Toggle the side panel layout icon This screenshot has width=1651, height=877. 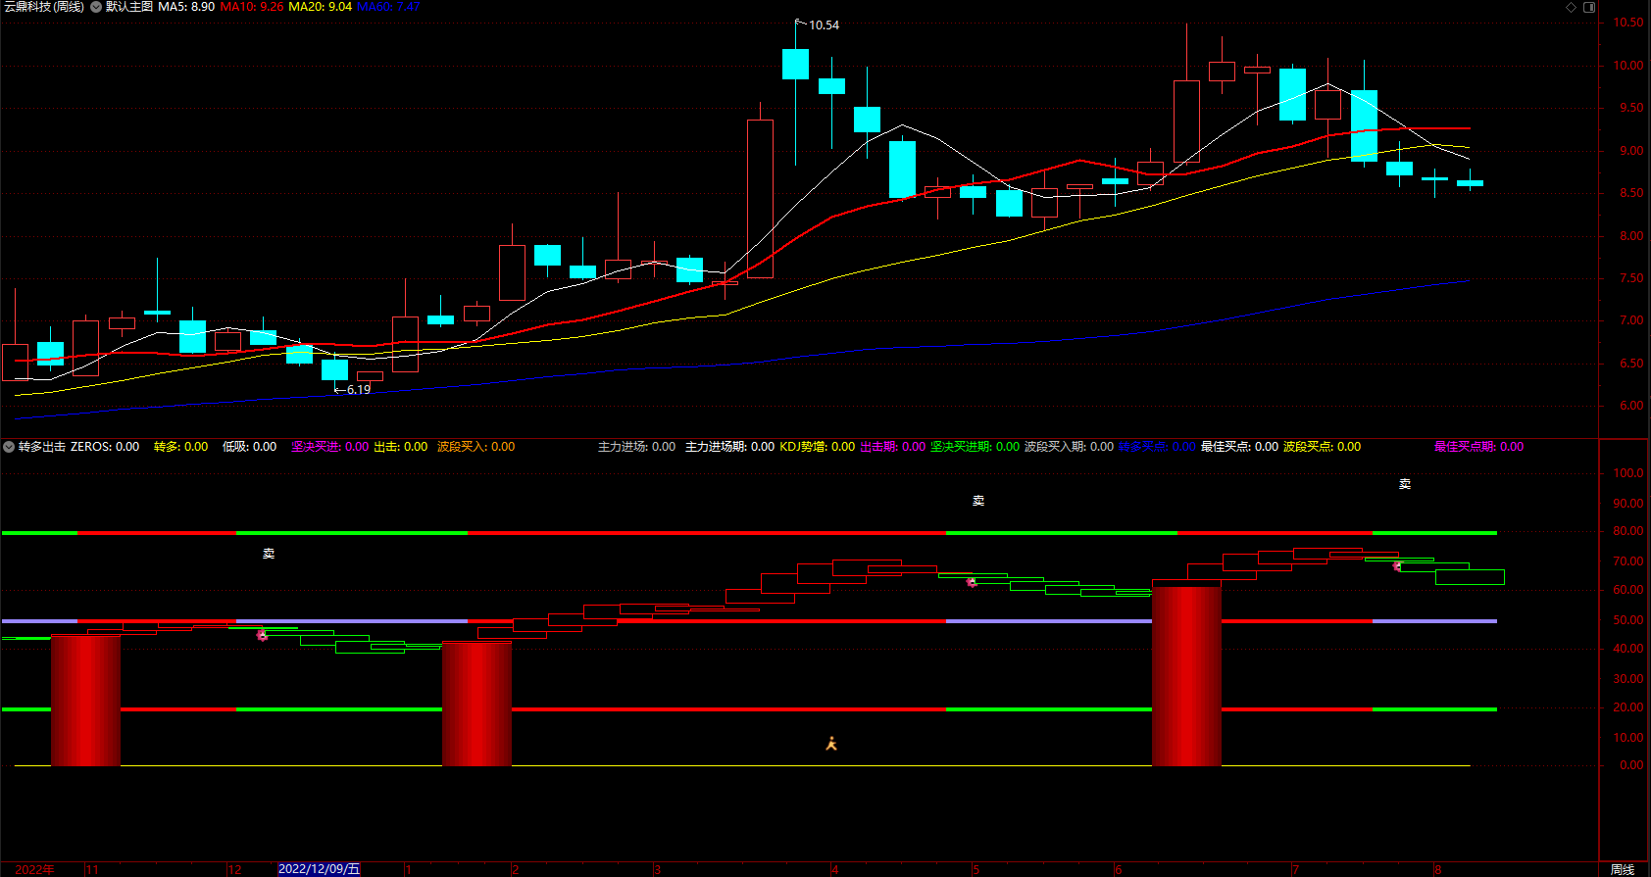(1589, 7)
